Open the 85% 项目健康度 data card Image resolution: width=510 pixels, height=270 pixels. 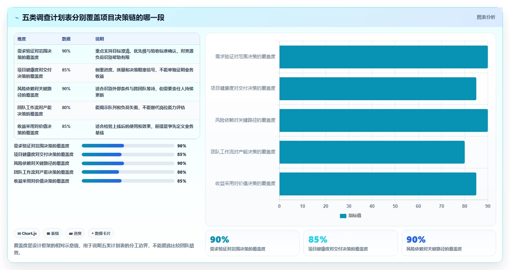[350, 243]
